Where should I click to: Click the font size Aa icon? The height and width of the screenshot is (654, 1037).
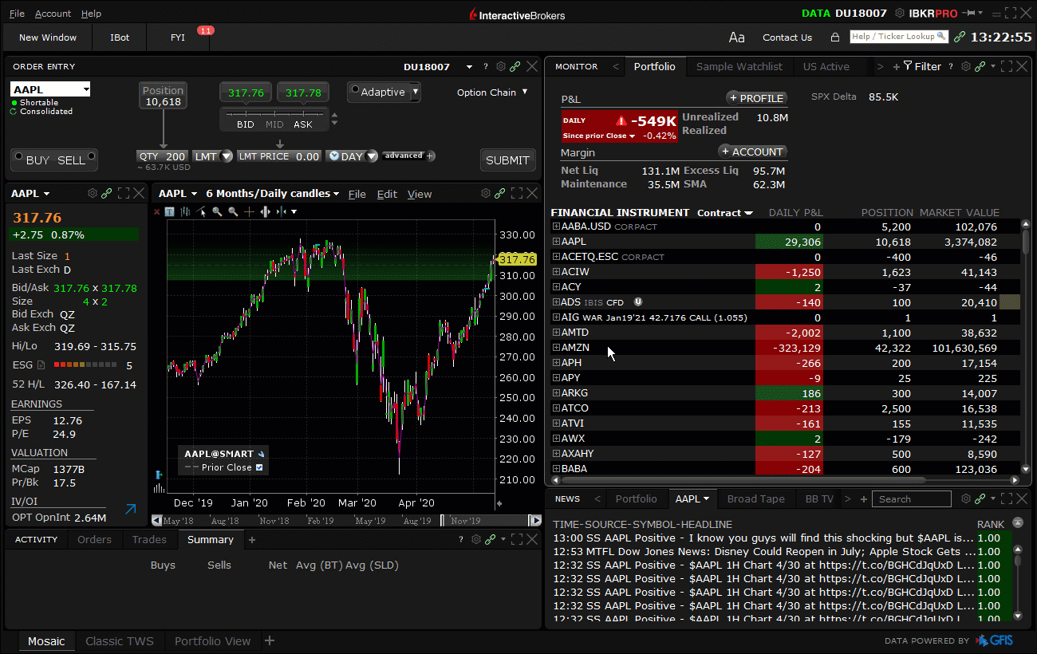[x=736, y=37]
